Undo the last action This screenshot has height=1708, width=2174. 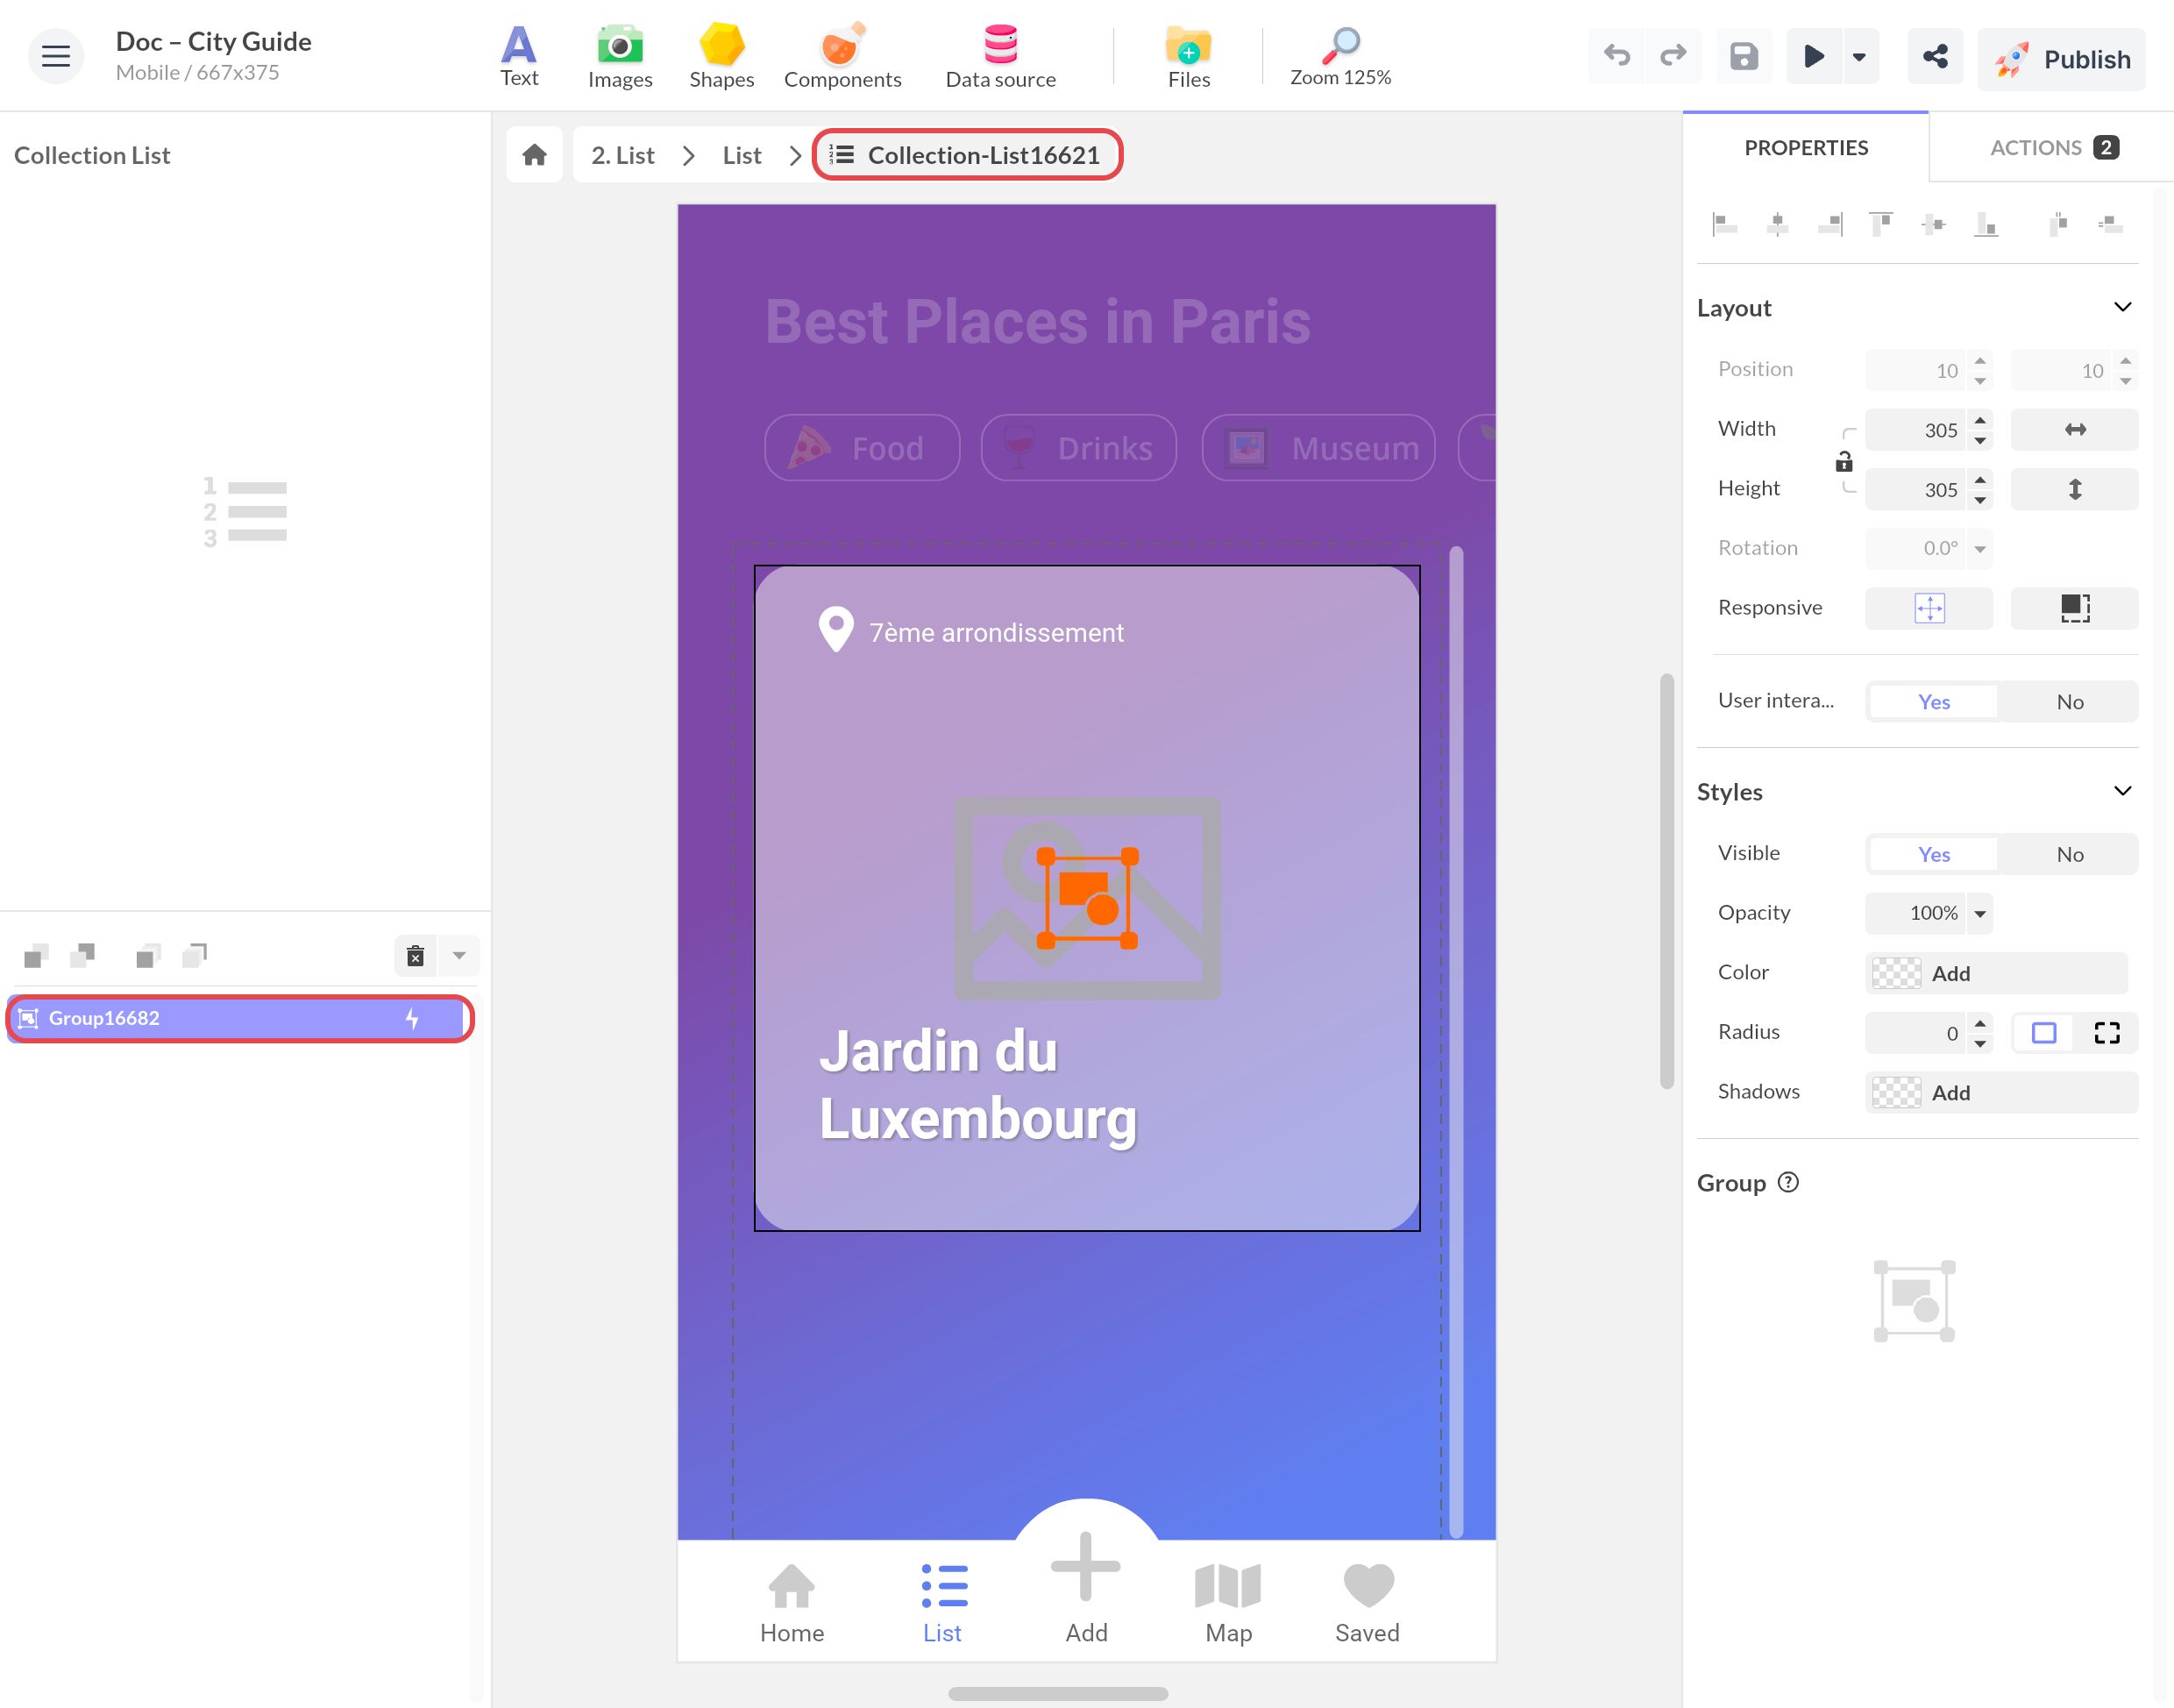coord(1617,56)
